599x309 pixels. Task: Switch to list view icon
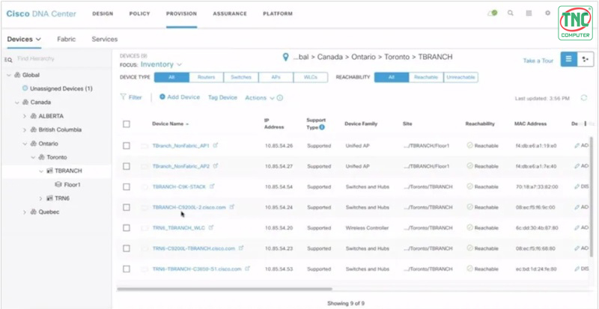[x=569, y=59]
